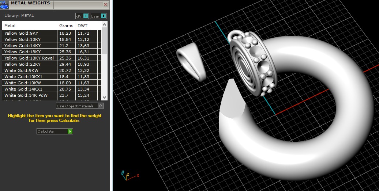Select the small bail object
Image resolution: width=379 pixels, height=191 pixels.
[x=191, y=61]
